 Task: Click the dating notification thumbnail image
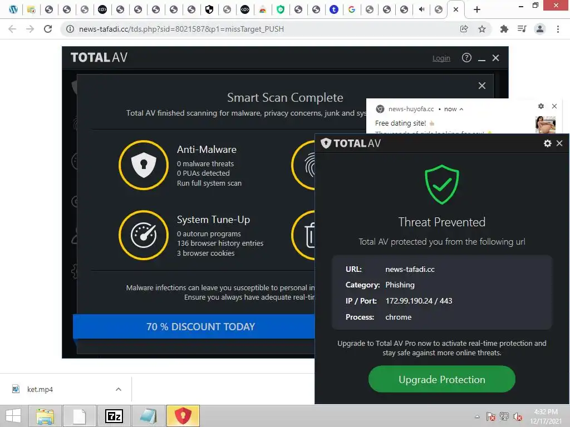546,125
